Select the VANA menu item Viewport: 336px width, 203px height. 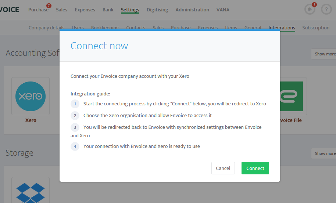click(x=223, y=10)
